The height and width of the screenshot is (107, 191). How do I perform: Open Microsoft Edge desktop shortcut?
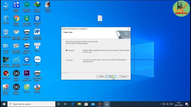click(x=37, y=21)
